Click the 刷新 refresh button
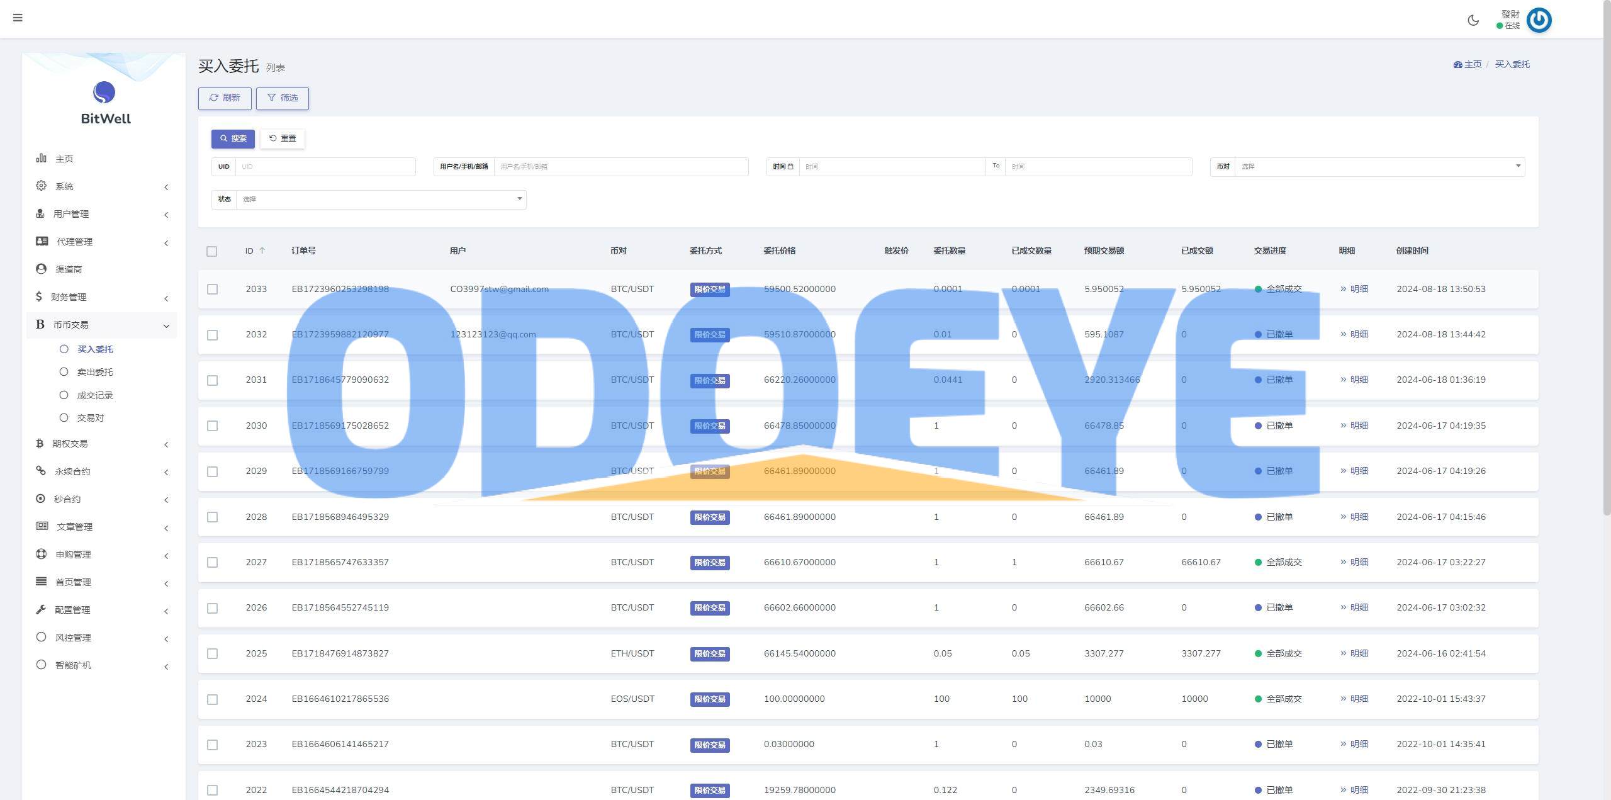The width and height of the screenshot is (1611, 800). 225,98
